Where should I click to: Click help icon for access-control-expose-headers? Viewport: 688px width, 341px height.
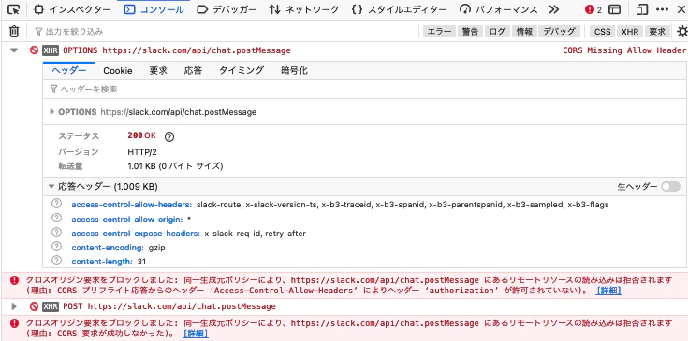(x=56, y=233)
